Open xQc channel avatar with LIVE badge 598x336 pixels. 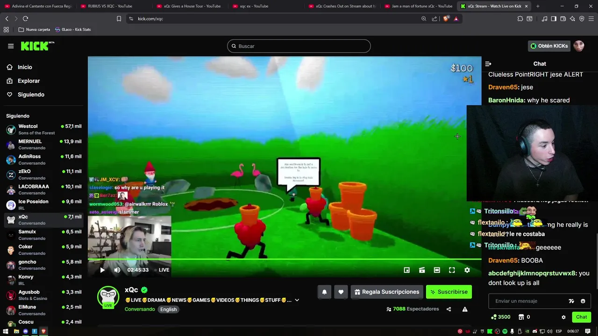coord(108,297)
